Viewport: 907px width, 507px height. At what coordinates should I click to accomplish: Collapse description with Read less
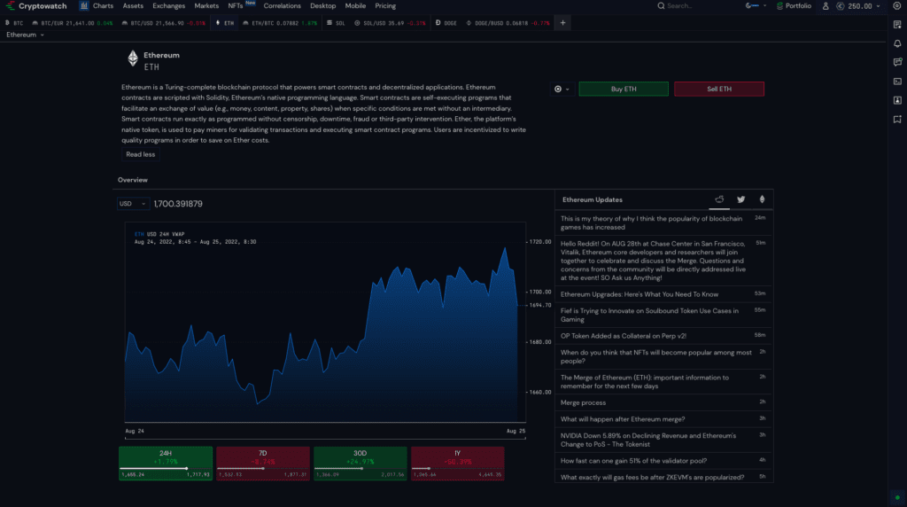[141, 154]
